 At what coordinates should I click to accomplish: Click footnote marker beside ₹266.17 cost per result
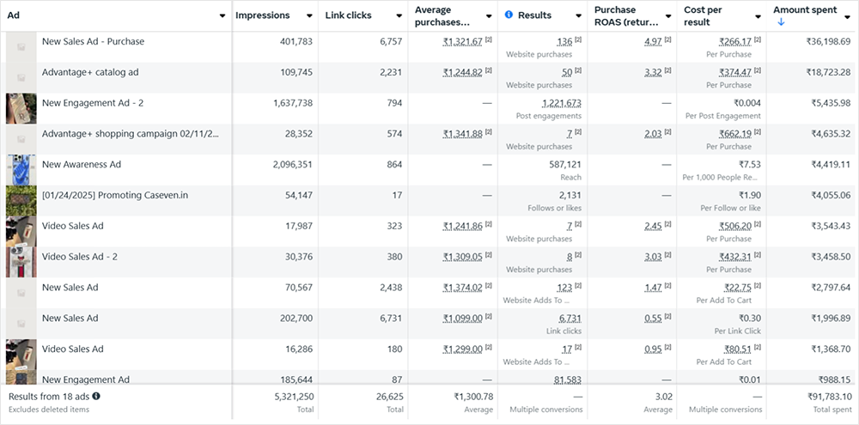coord(757,41)
